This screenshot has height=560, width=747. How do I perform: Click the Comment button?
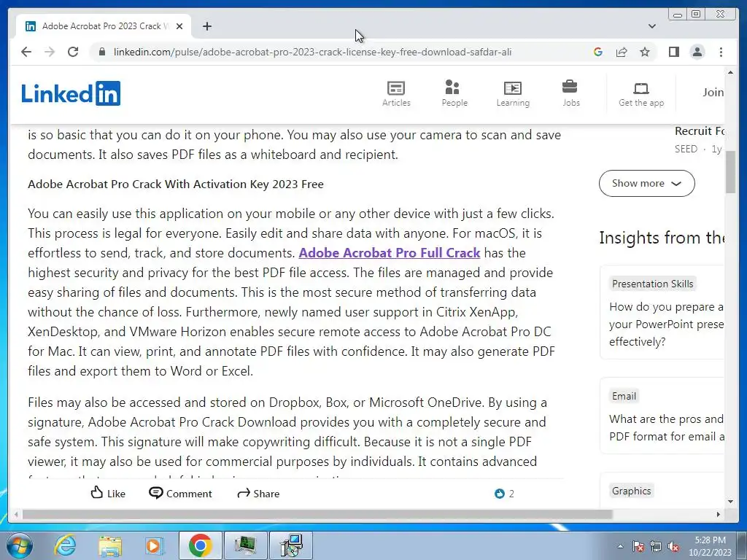coord(181,494)
